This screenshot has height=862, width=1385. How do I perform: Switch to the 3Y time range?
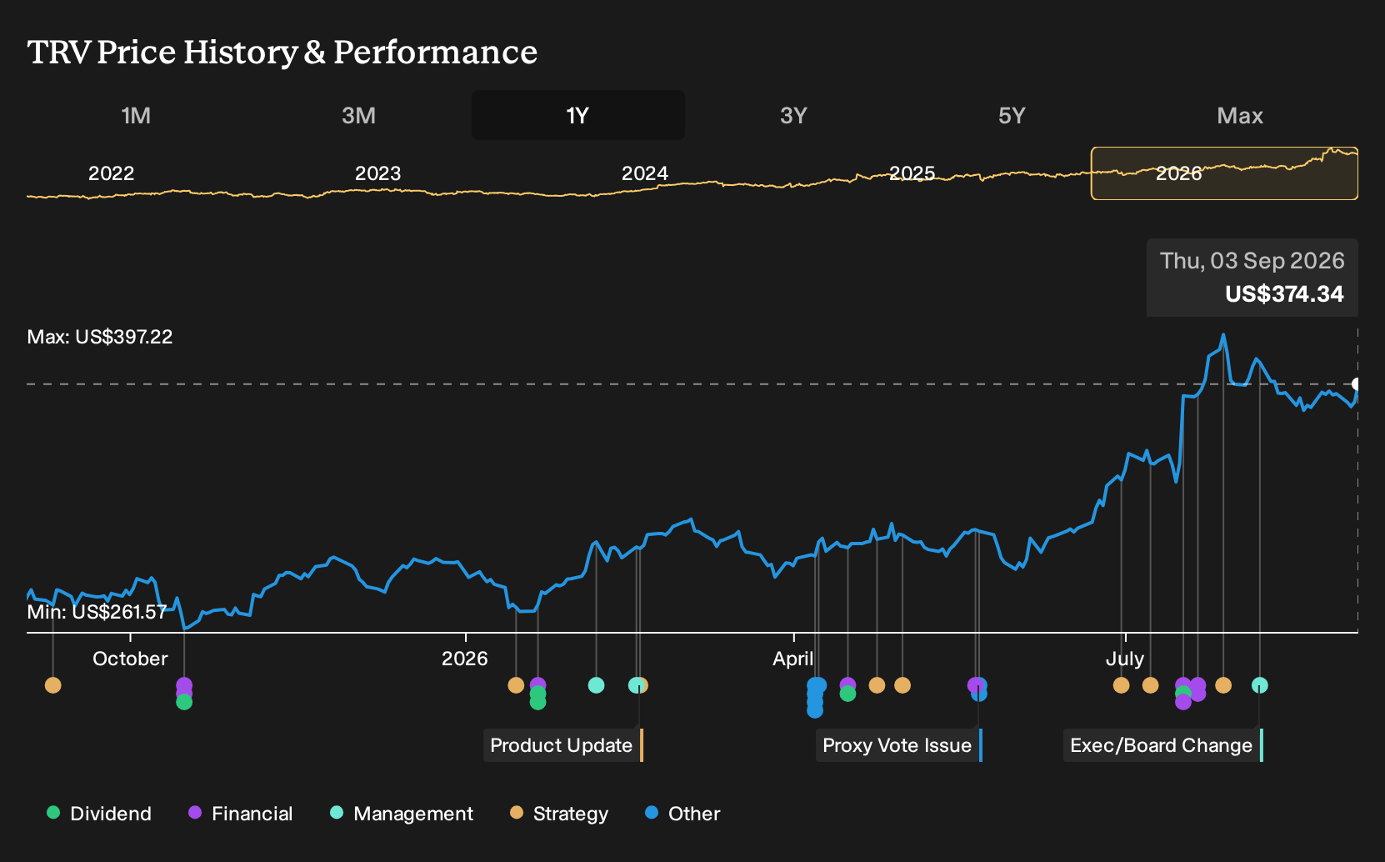[x=793, y=115]
